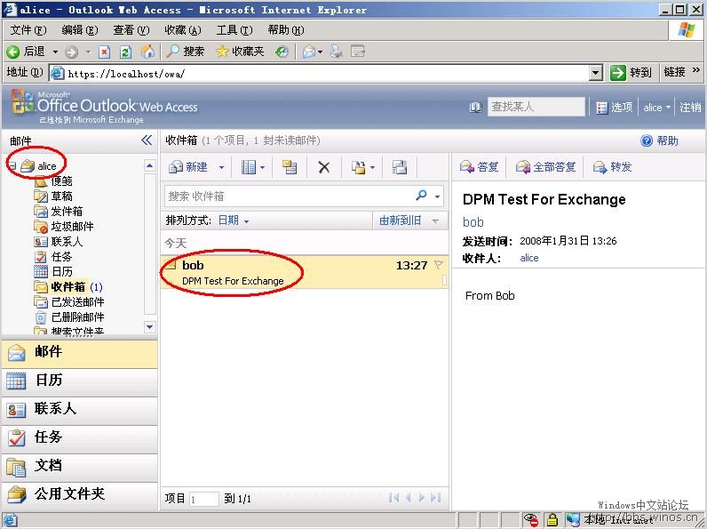
Task: Click the IE Refresh icon
Action: click(x=126, y=52)
